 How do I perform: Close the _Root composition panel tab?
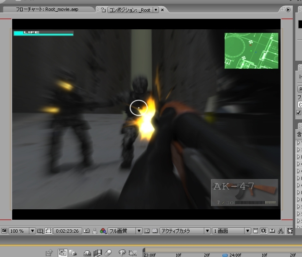[x=162, y=10]
